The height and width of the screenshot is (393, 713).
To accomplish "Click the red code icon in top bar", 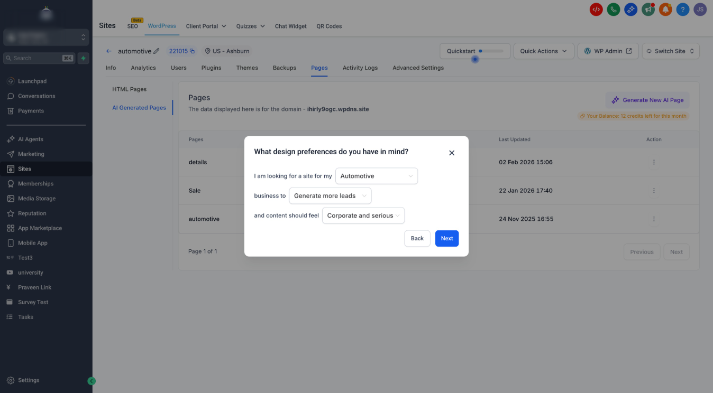I will 596,9.
